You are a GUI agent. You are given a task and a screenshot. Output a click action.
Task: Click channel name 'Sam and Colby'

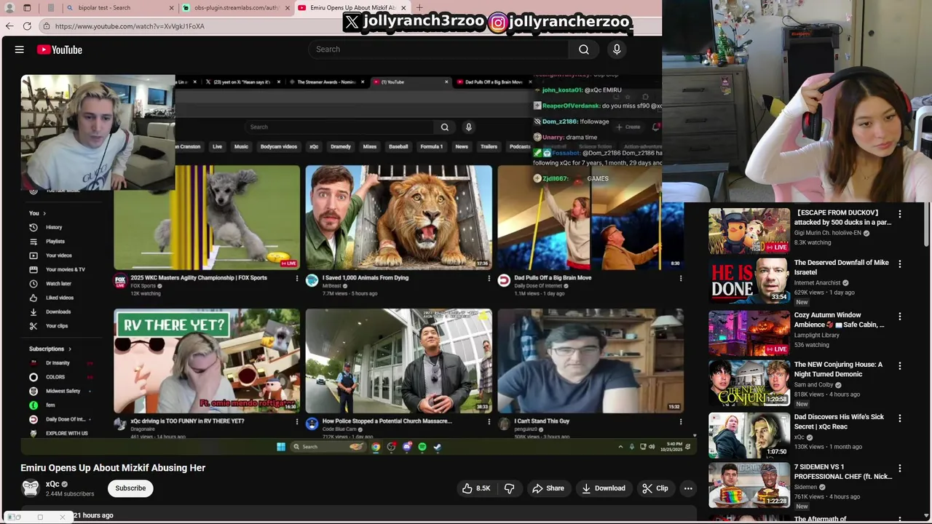814,384
